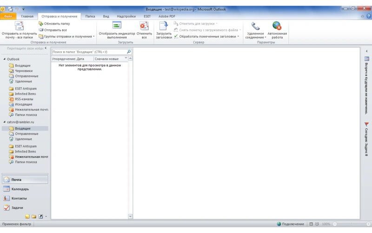Collapse the catsrv@rambler.ru account tree
The height and width of the screenshot is (233, 372).
(4, 122)
